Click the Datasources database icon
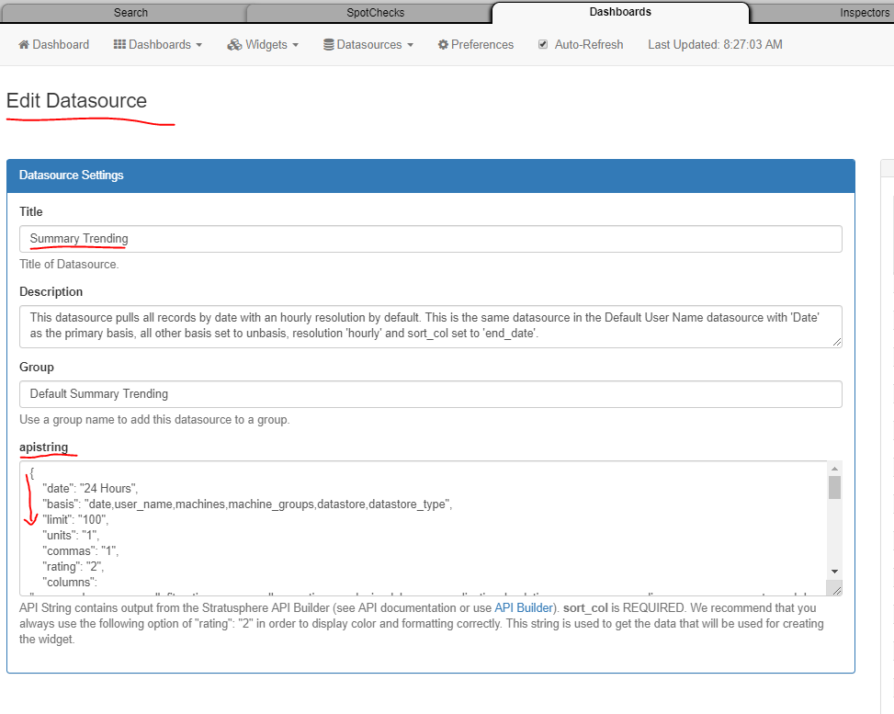 (x=329, y=44)
